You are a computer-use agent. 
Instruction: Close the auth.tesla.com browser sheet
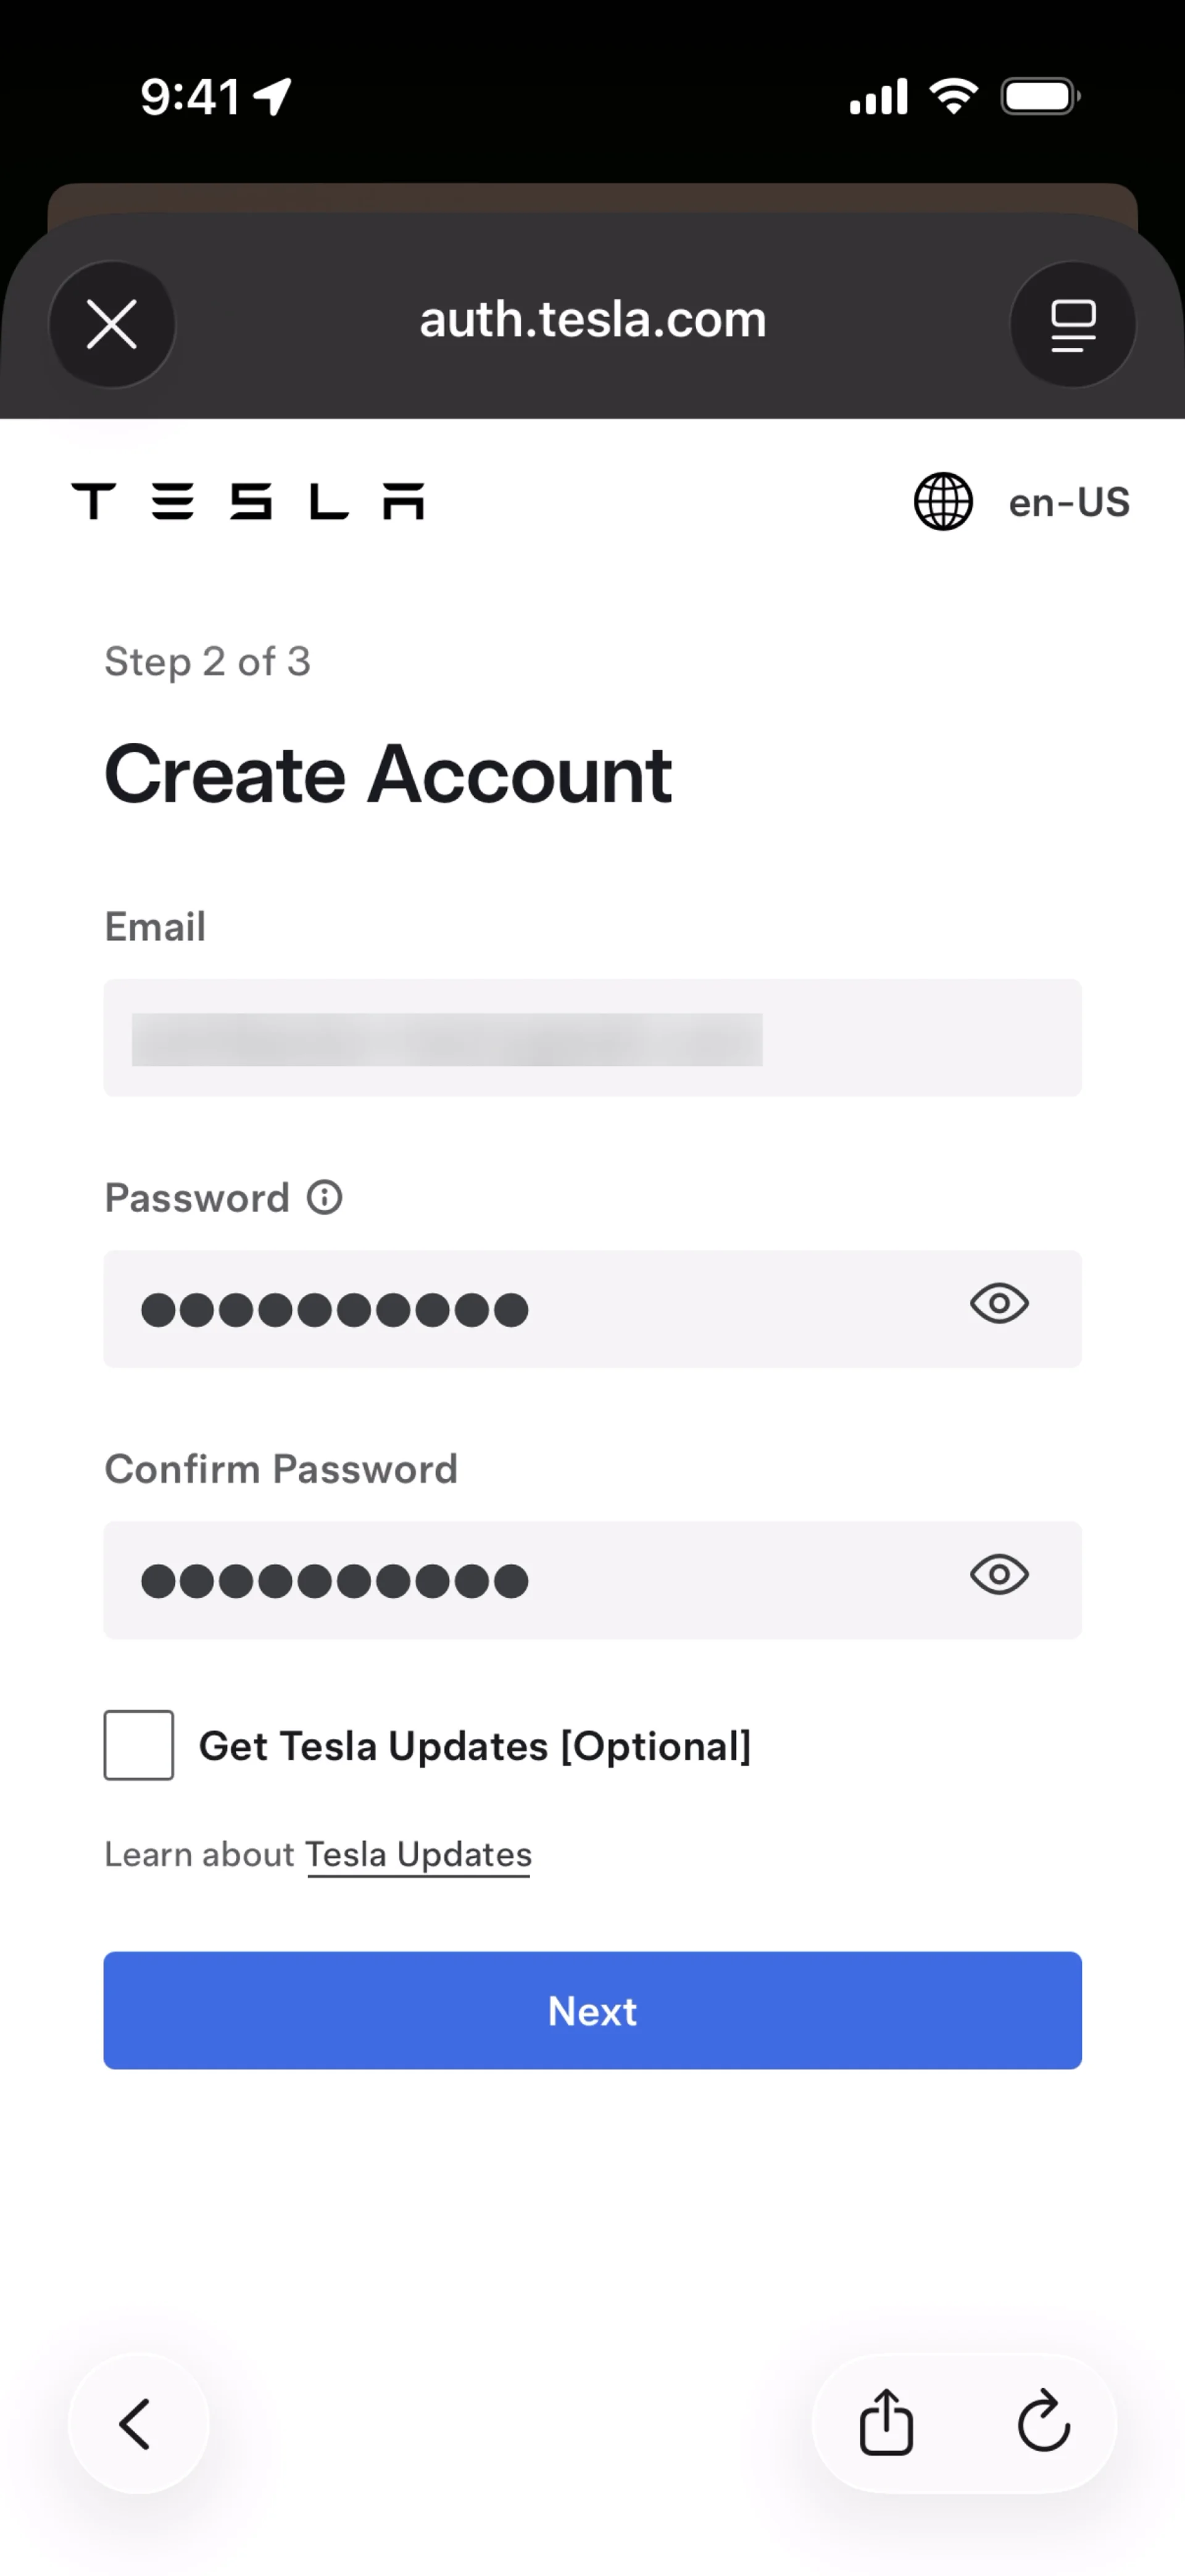coord(112,325)
